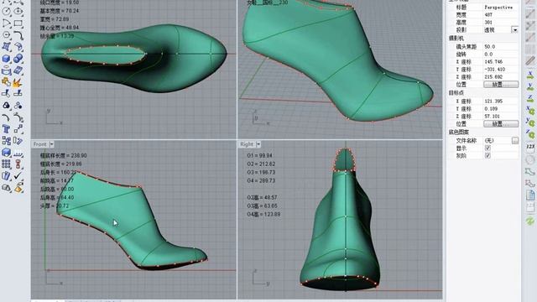Click the 旋转 value field 0.0

coord(501,54)
